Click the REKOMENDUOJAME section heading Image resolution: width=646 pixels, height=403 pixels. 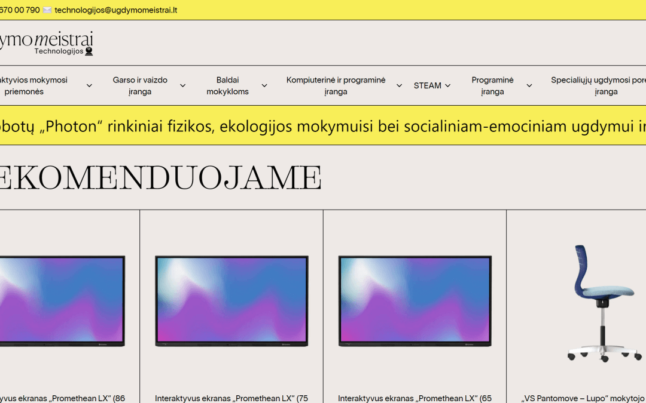coord(161,178)
